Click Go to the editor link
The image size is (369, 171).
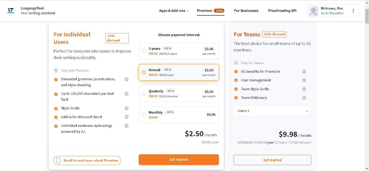(x=332, y=13)
